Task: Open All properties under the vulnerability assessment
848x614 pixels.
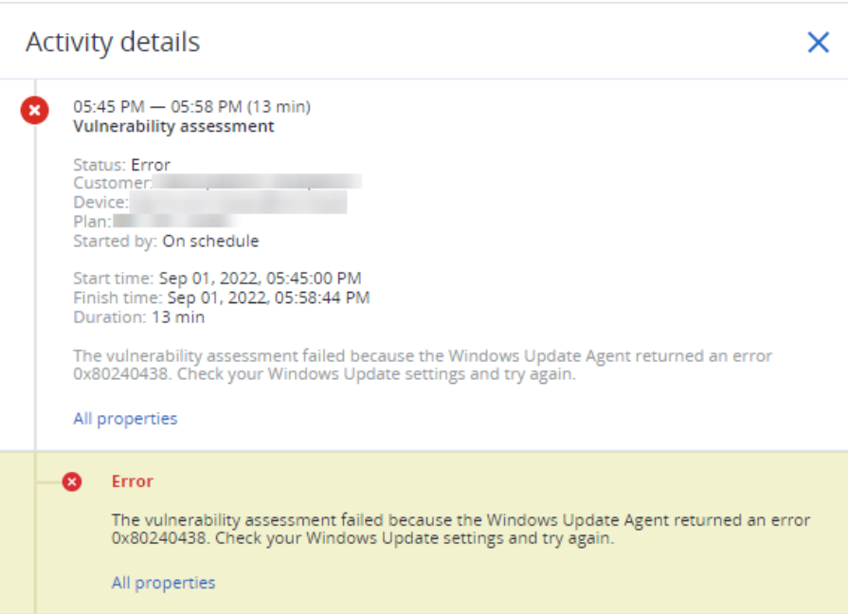Action: pyautogui.click(x=125, y=419)
